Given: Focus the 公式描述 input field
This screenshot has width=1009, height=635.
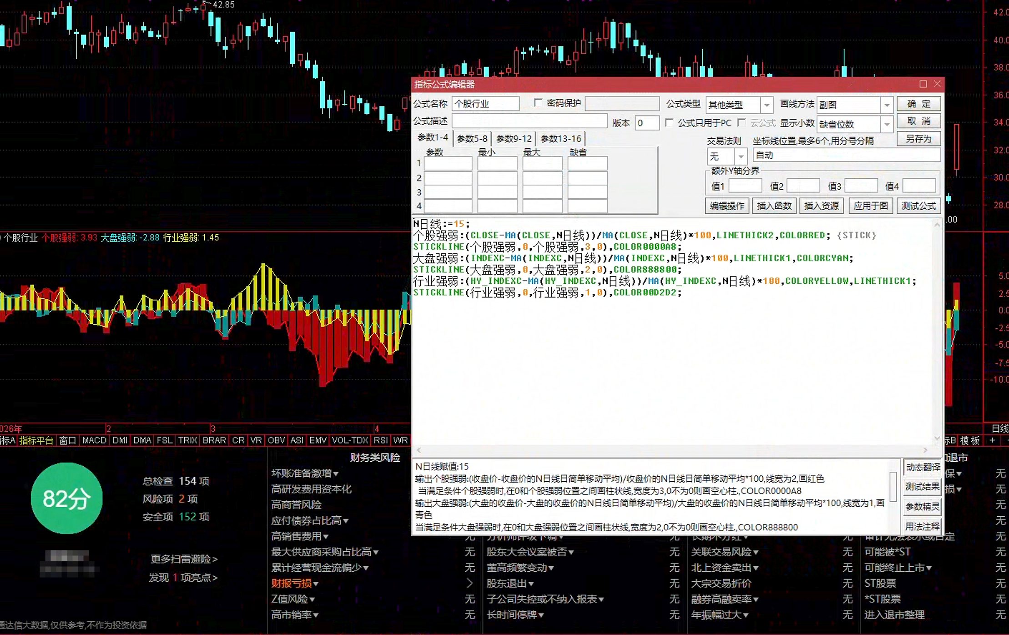Looking at the screenshot, I should [530, 121].
